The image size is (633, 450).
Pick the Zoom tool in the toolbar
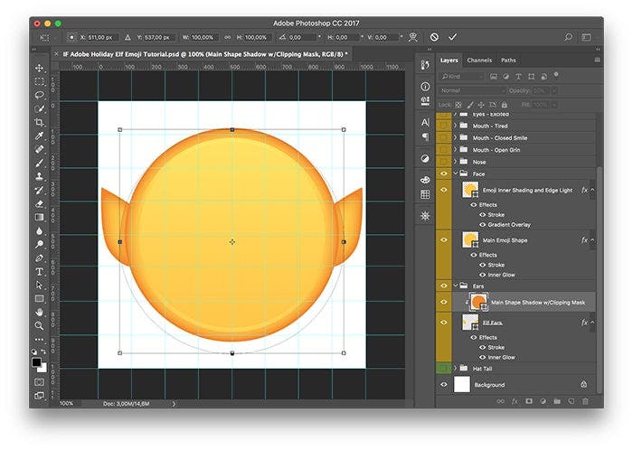coord(39,325)
